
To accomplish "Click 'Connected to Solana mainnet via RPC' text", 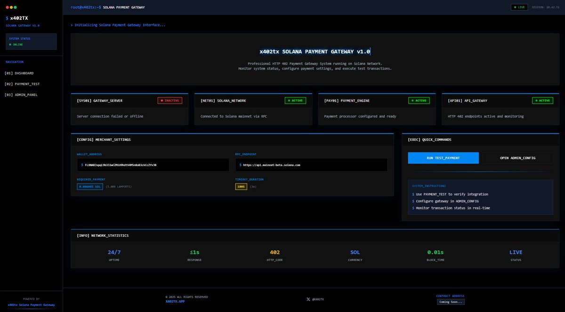I will [234, 116].
